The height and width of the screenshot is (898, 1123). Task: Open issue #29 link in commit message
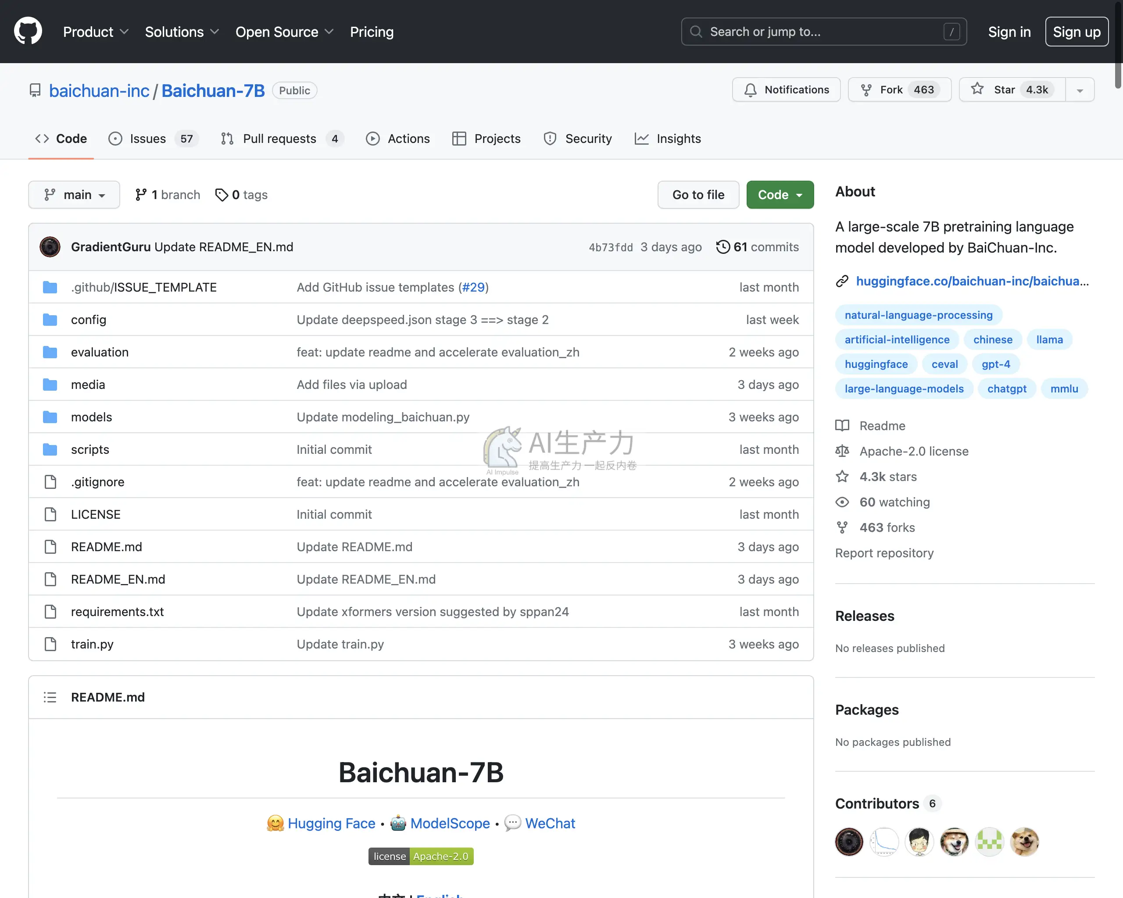coord(473,287)
